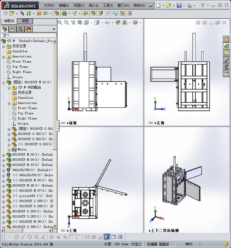Click MMGS unit system button
Viewport: 231px width, 248px height.
tap(189, 244)
